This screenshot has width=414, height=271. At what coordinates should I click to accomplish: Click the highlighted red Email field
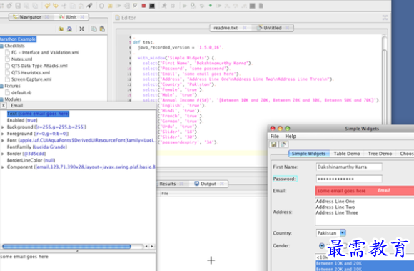pos(365,191)
